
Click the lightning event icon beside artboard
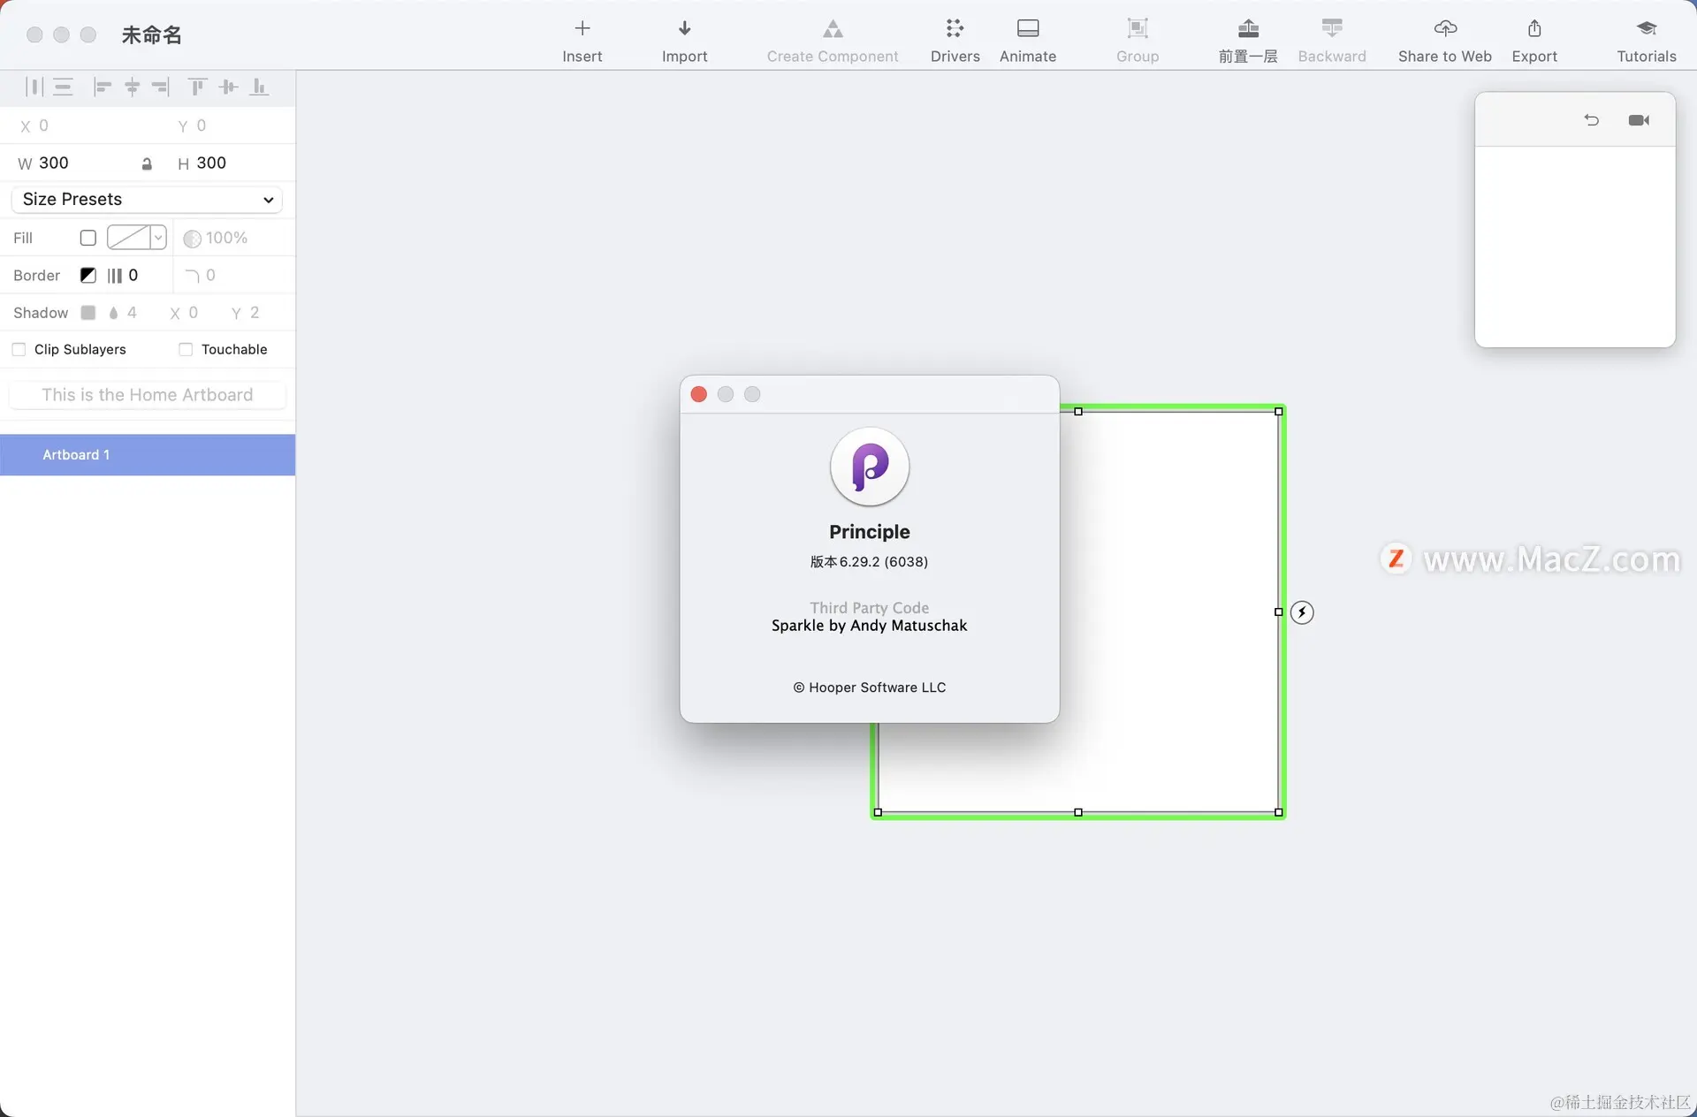[x=1301, y=612]
